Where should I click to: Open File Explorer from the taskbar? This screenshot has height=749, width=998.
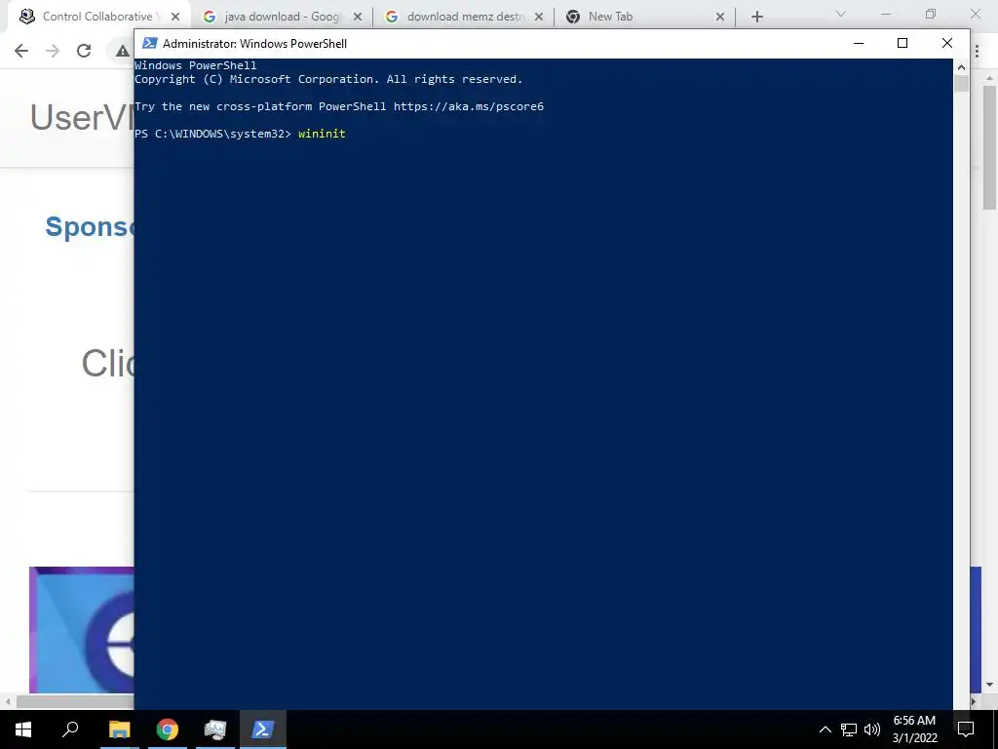[119, 729]
